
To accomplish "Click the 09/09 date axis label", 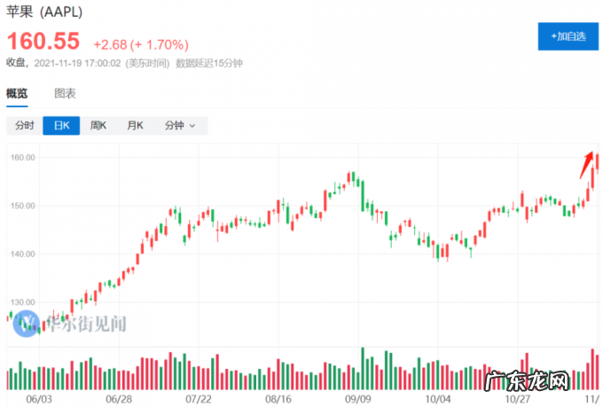I will [x=358, y=400].
